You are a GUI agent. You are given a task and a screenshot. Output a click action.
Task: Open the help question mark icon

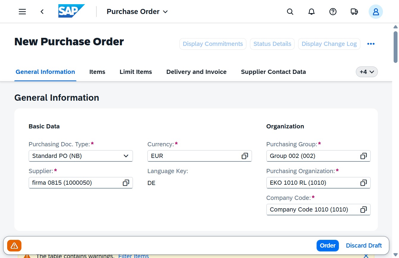coord(333,12)
